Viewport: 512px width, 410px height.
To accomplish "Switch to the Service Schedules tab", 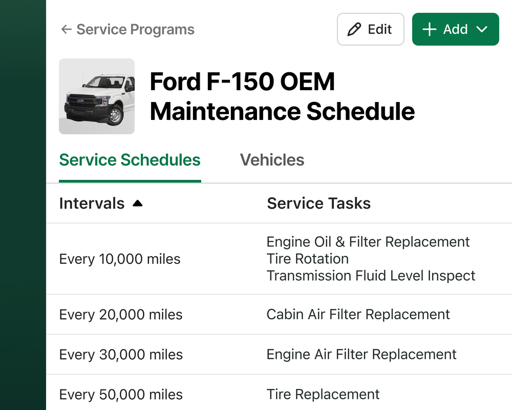I will click(130, 160).
